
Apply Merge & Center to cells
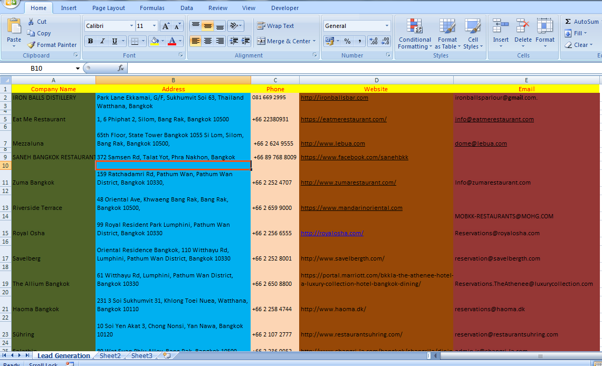(x=283, y=41)
